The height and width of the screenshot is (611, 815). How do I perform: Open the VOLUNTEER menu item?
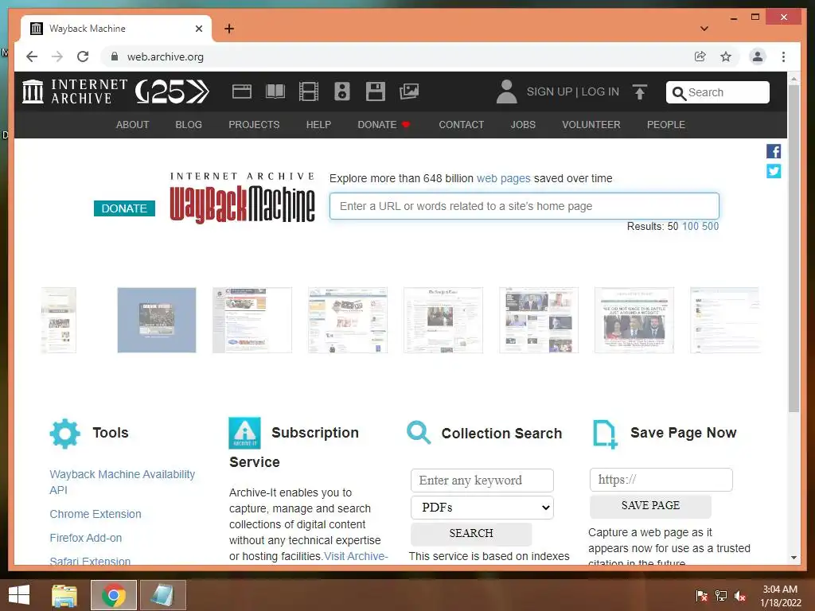tap(591, 125)
